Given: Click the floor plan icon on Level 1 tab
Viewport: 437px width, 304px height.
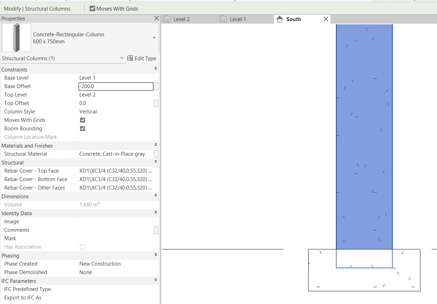Looking at the screenshot, I should pos(224,19).
